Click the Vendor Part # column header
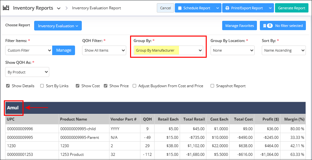This screenshot has width=312, height=160. pyautogui.click(x=125, y=119)
